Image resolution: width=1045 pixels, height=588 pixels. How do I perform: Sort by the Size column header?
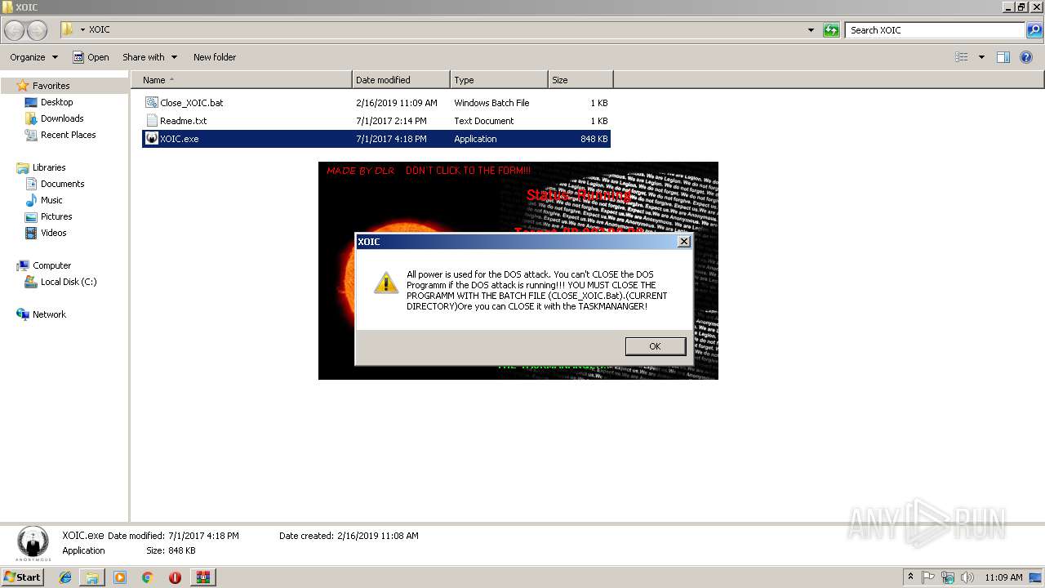[580, 80]
